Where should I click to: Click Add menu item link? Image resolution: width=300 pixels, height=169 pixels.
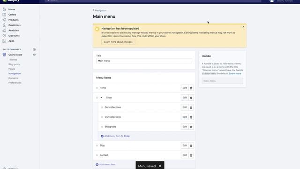[x=105, y=164]
